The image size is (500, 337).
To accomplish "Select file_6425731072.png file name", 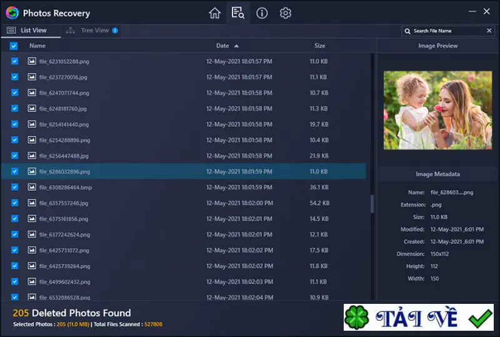I will [64, 250].
